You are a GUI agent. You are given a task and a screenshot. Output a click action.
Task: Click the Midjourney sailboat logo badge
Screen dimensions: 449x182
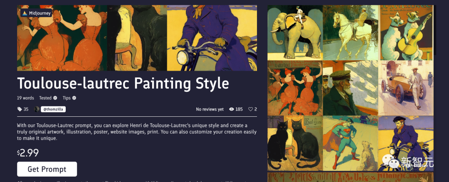coord(36,13)
